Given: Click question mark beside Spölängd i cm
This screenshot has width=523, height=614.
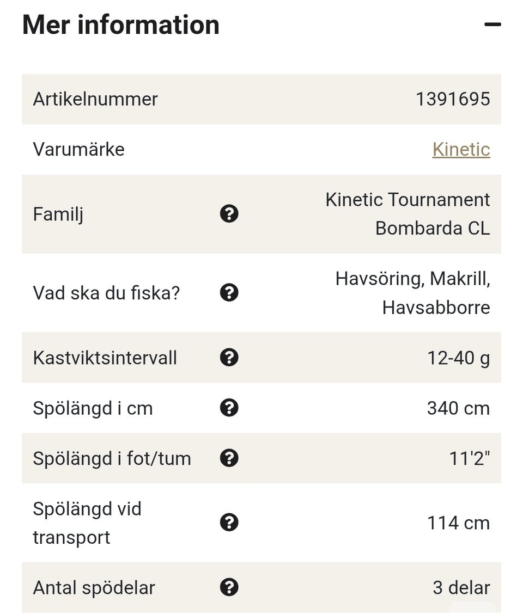Looking at the screenshot, I should point(229,408).
